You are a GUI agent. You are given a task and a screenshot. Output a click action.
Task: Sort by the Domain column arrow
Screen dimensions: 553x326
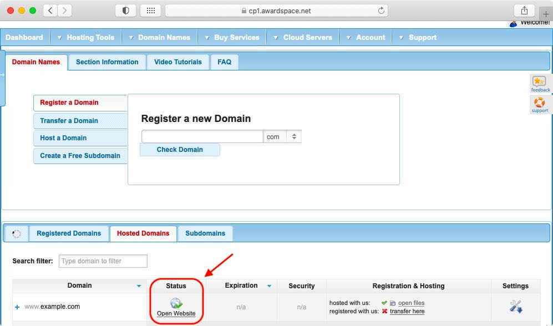(138, 286)
